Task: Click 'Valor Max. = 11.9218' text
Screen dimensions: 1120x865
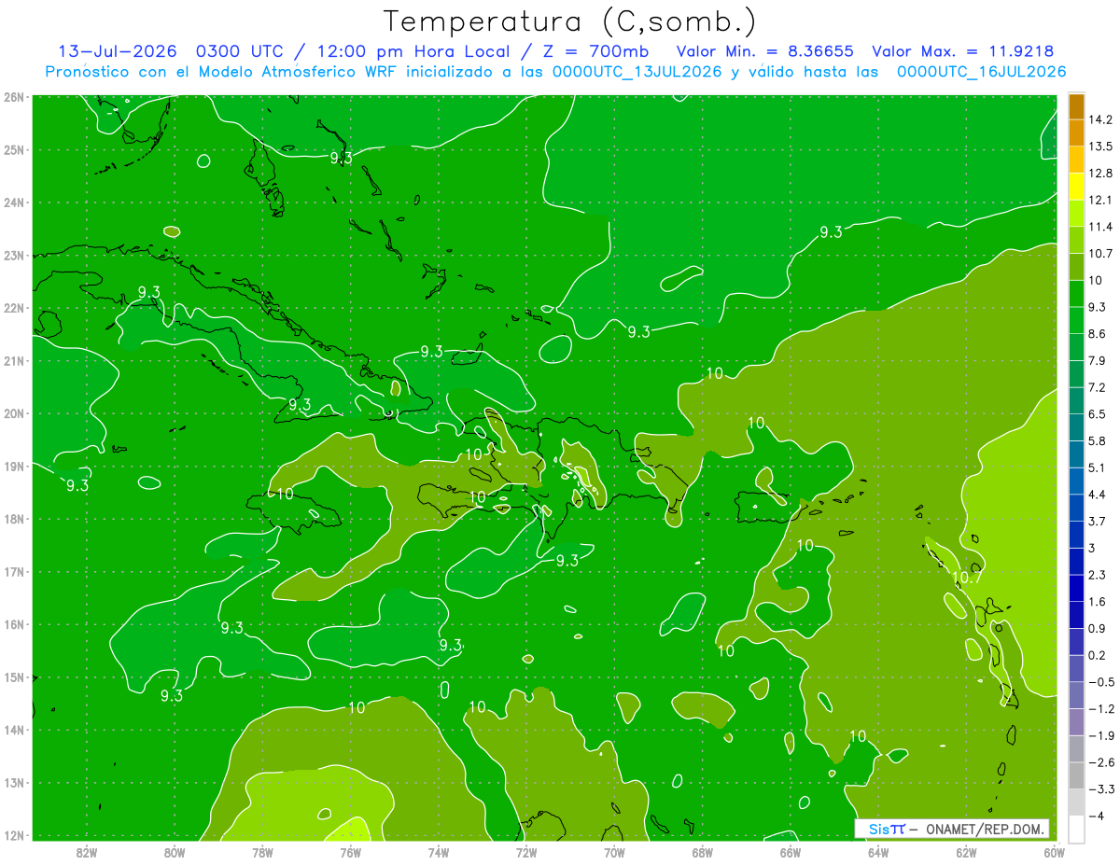Action: 965,51
